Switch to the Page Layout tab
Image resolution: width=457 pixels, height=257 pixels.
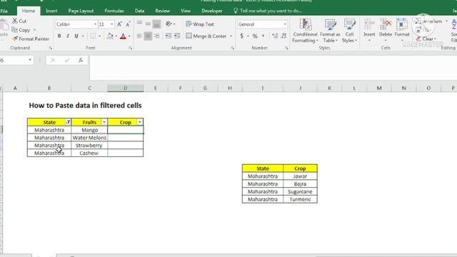pos(81,11)
